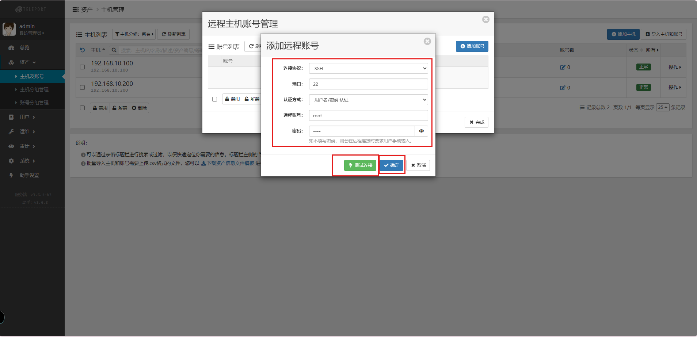Open 主机分组管理 in sidebar

coord(34,89)
